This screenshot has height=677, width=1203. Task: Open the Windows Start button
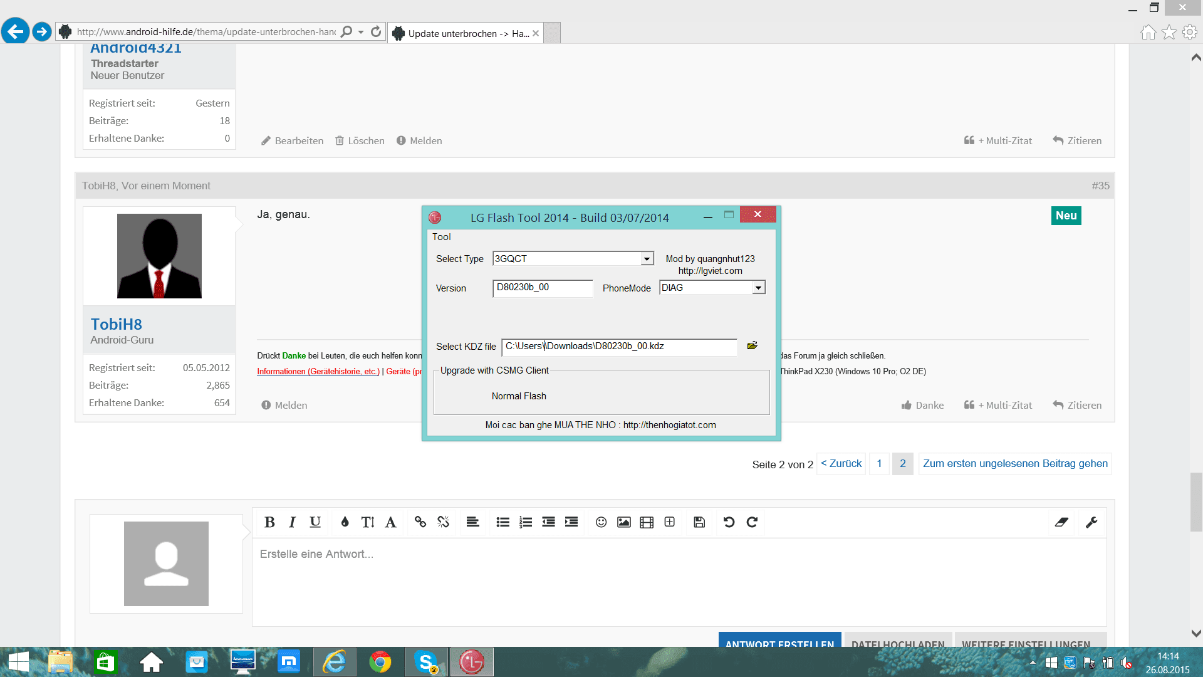pos(19,662)
